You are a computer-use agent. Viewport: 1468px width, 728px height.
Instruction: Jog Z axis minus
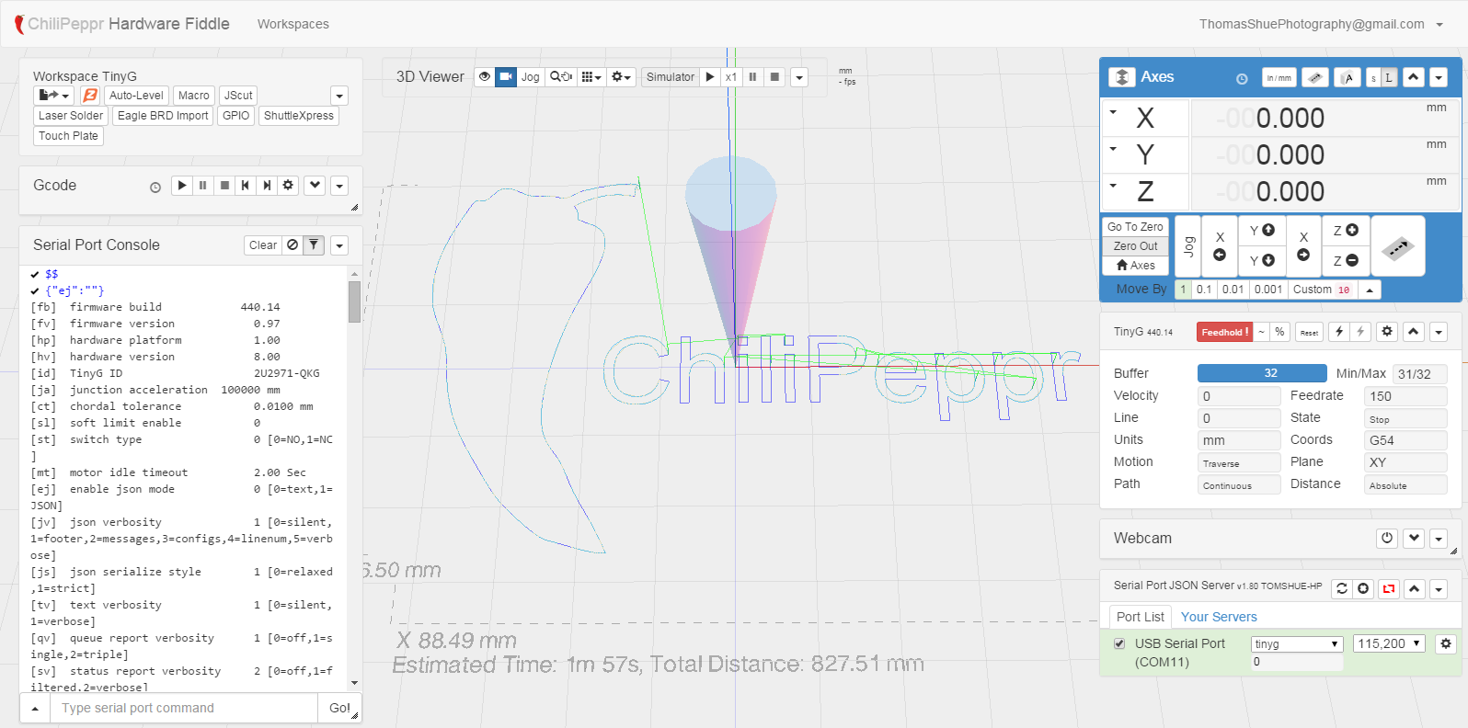tap(1346, 261)
